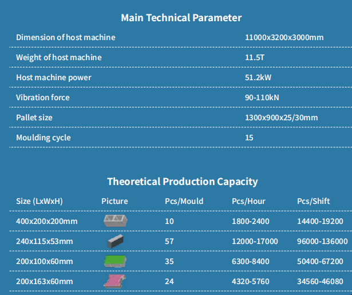Click the Picture column header
The height and width of the screenshot is (295, 352).
(x=114, y=201)
